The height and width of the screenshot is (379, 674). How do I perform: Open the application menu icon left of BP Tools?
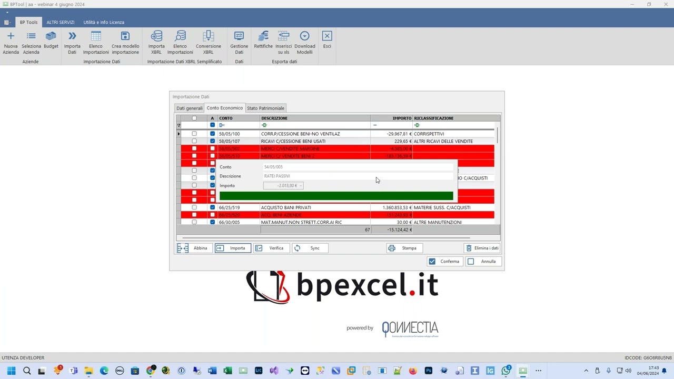coord(7,22)
